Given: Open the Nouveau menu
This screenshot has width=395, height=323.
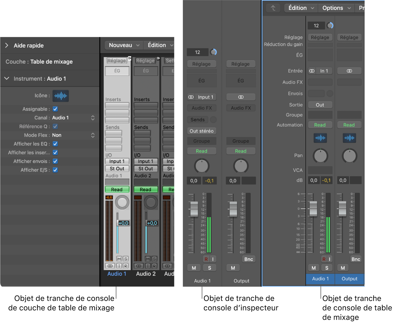Looking at the screenshot, I should click(124, 45).
